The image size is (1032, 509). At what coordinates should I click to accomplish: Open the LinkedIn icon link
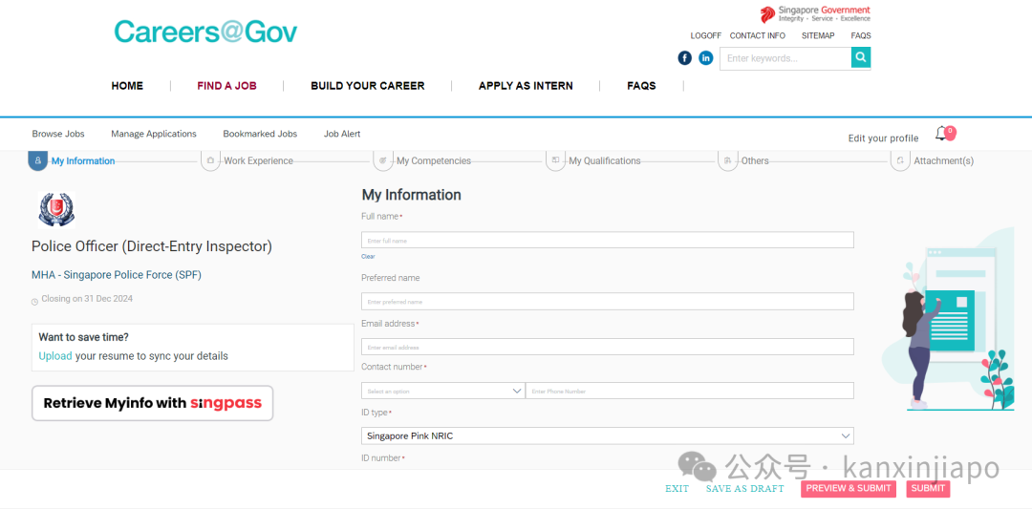(x=705, y=58)
